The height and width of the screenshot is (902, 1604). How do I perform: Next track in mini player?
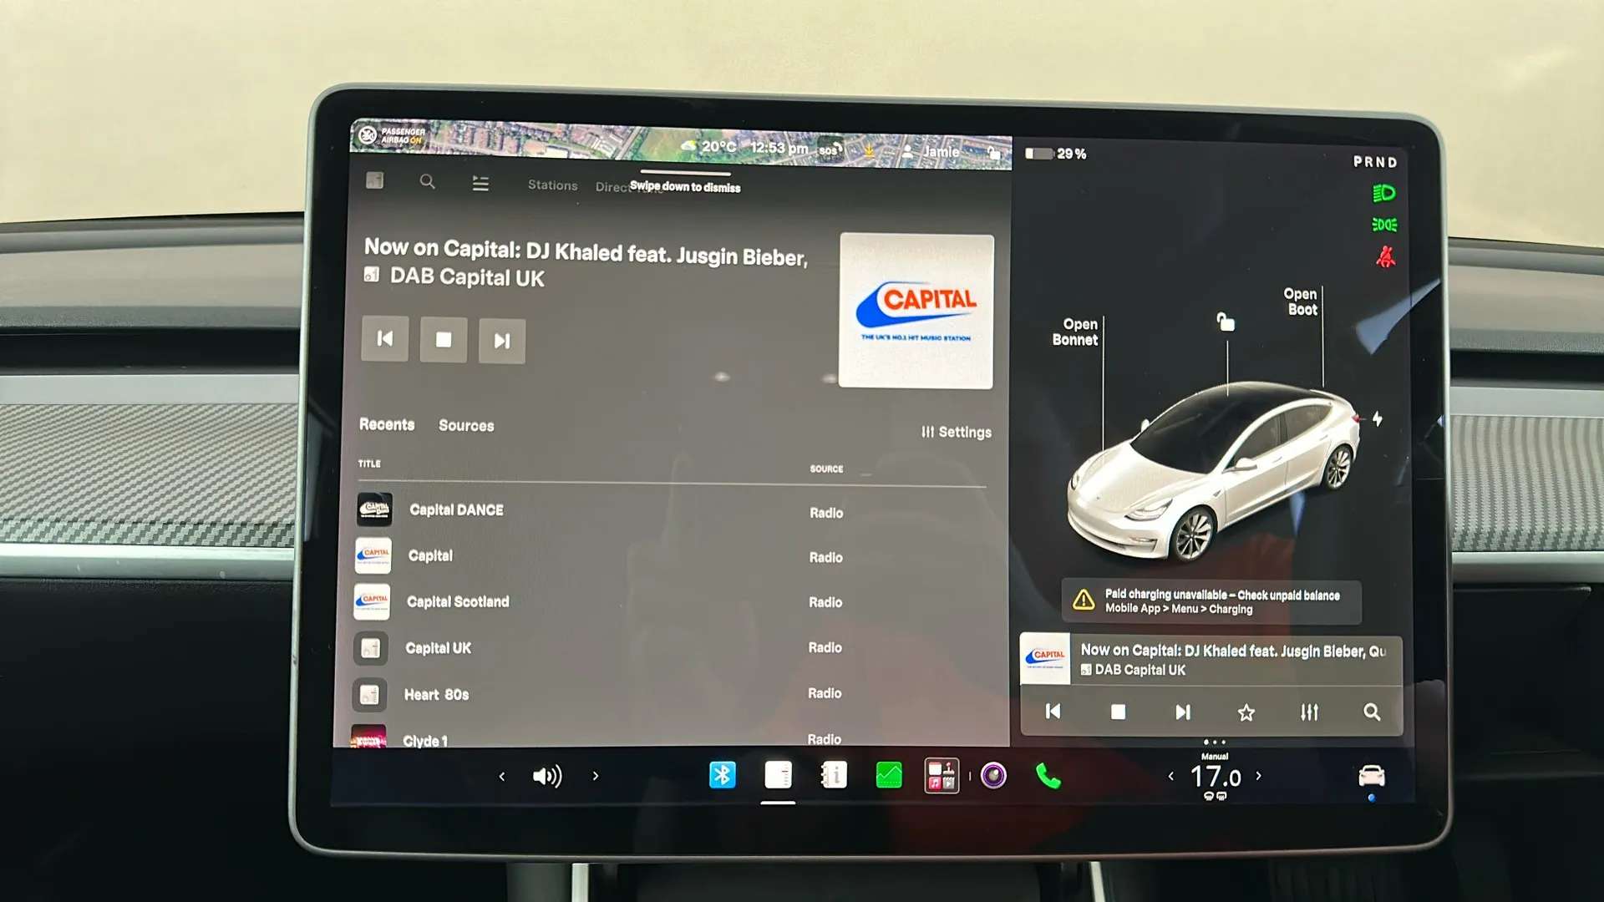pos(1182,712)
